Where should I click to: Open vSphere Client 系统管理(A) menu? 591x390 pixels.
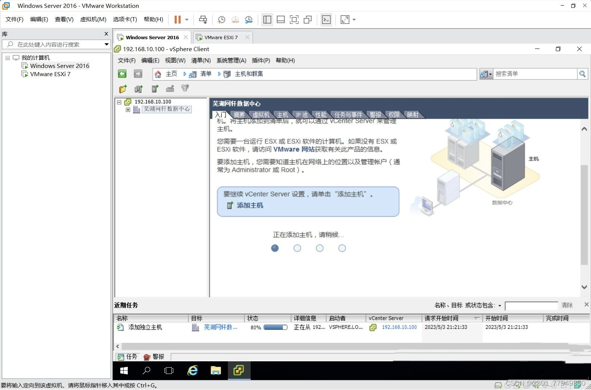pyautogui.click(x=231, y=60)
